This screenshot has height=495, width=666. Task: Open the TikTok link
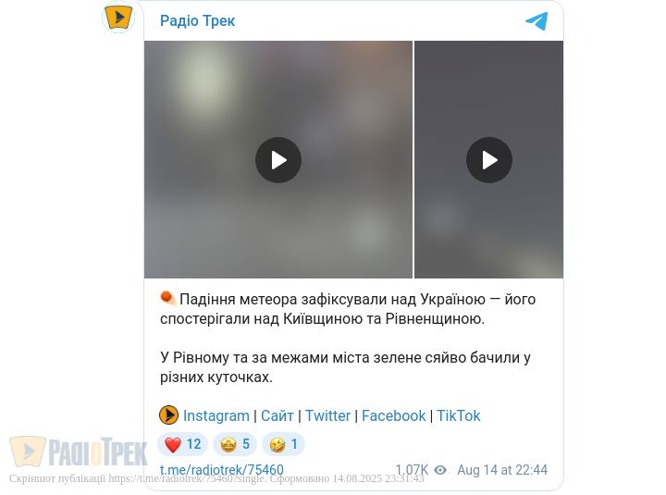(x=459, y=415)
